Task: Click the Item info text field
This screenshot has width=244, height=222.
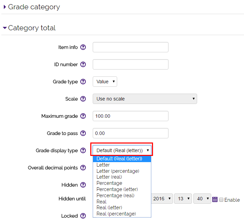Action: [131, 47]
